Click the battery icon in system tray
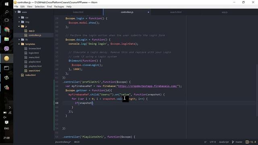 5,113
